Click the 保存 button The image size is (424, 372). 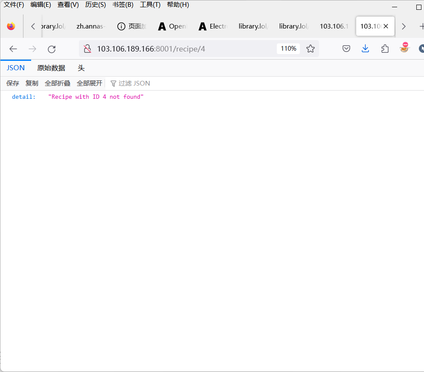(13, 83)
